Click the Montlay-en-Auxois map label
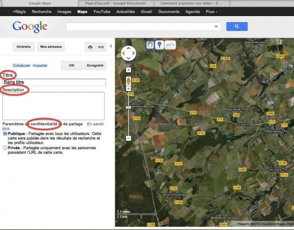294x230 pixels. [x=224, y=218]
